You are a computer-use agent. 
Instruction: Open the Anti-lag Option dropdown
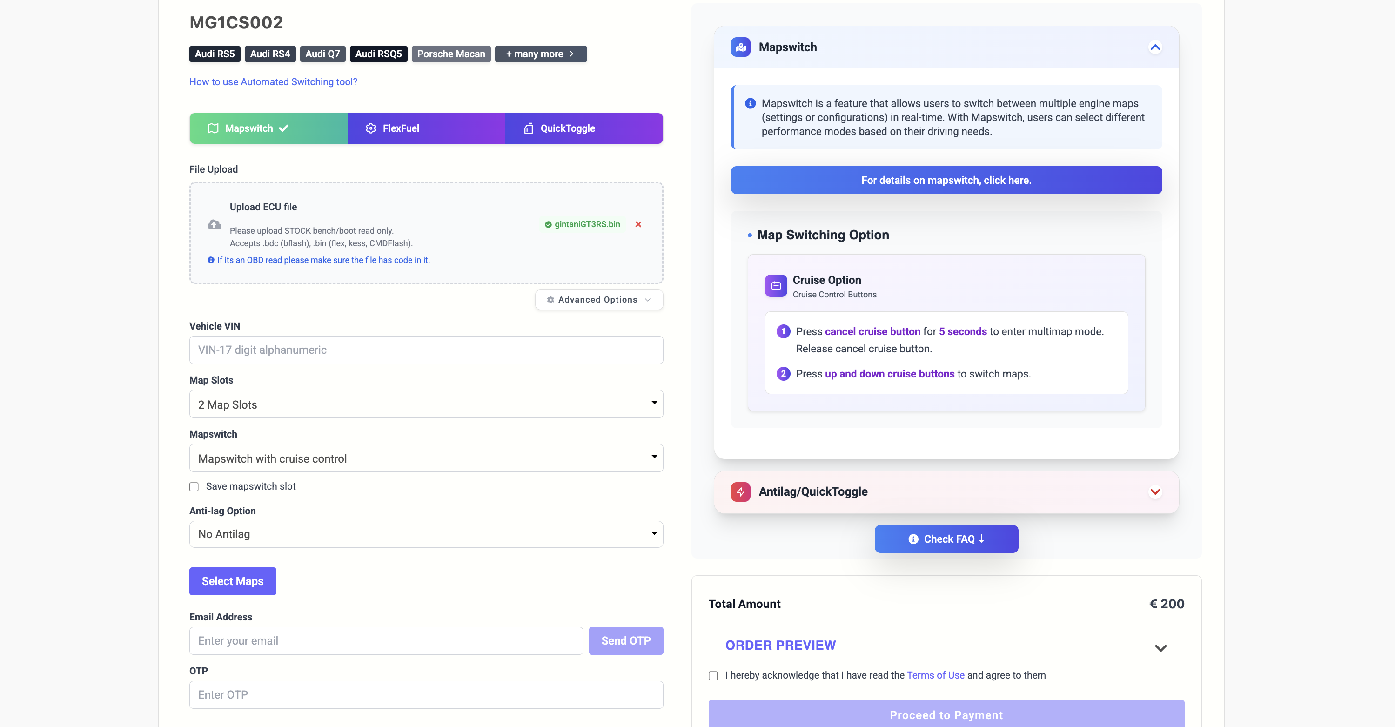coord(426,534)
